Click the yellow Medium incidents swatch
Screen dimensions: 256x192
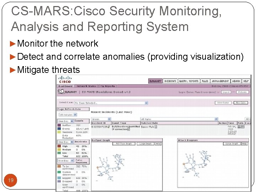tap(59, 150)
